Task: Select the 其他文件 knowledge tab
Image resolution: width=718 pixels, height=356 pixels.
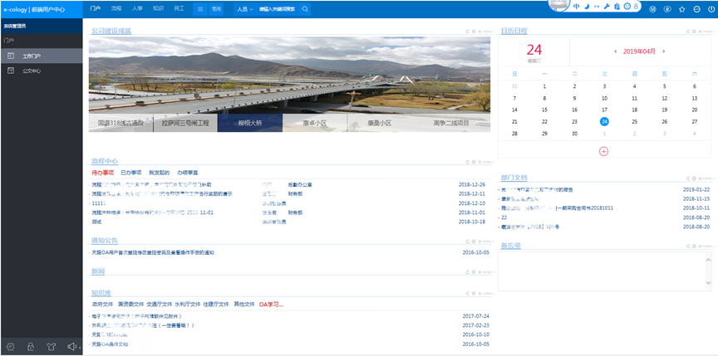Action: [x=244, y=305]
